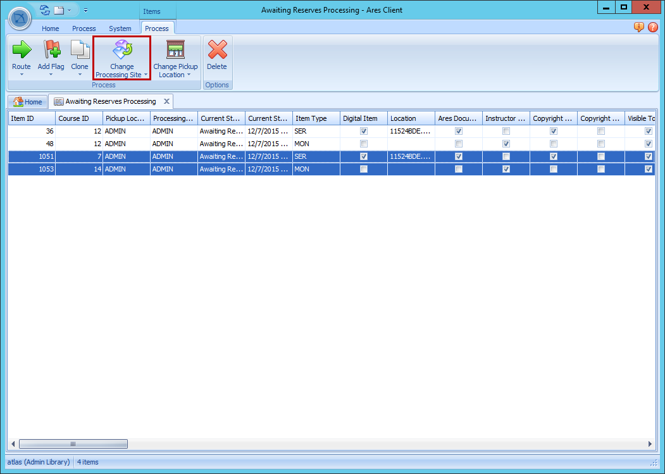Click the red question mark help icon
The image size is (665, 474).
pyautogui.click(x=652, y=28)
